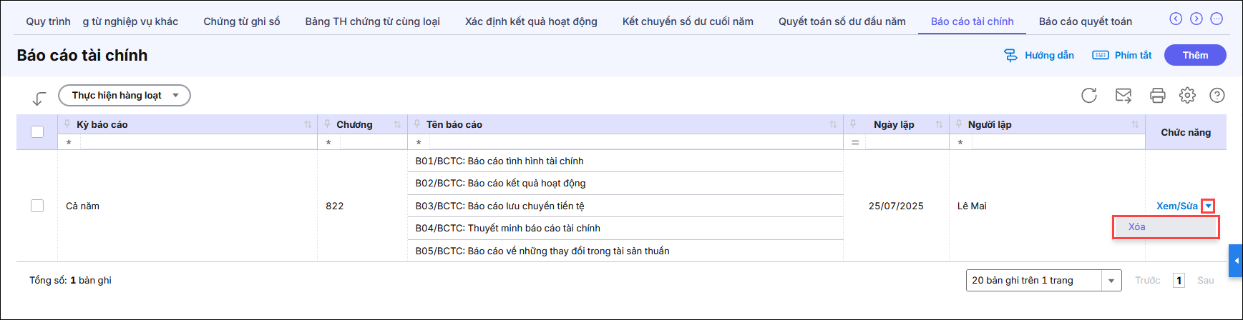Open more tabs ellipsis icon
This screenshot has width=1243, height=320.
1217,19
